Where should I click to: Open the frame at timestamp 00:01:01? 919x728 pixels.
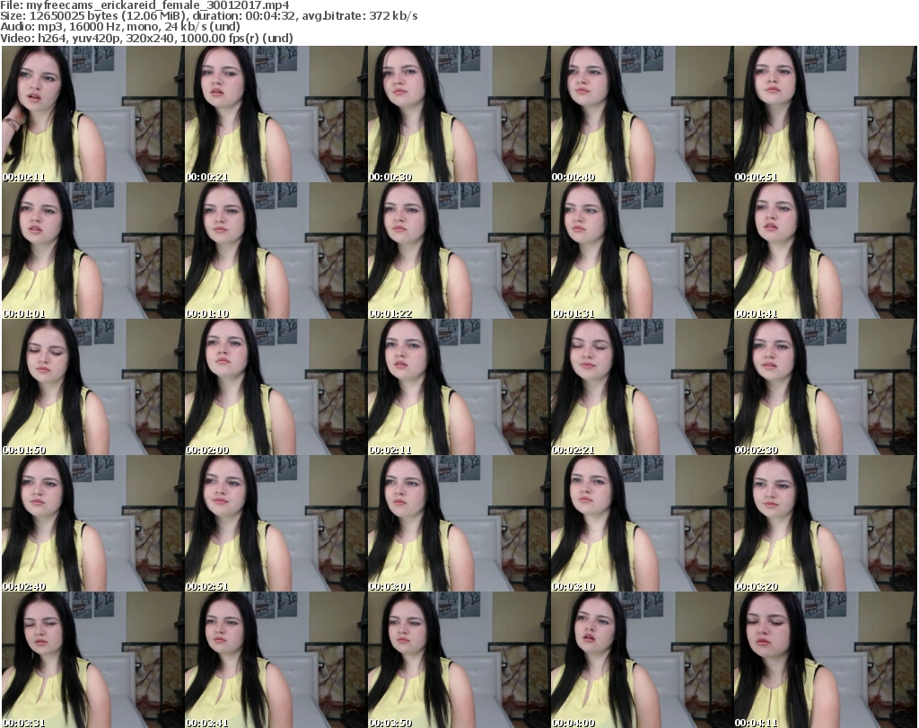coord(92,250)
